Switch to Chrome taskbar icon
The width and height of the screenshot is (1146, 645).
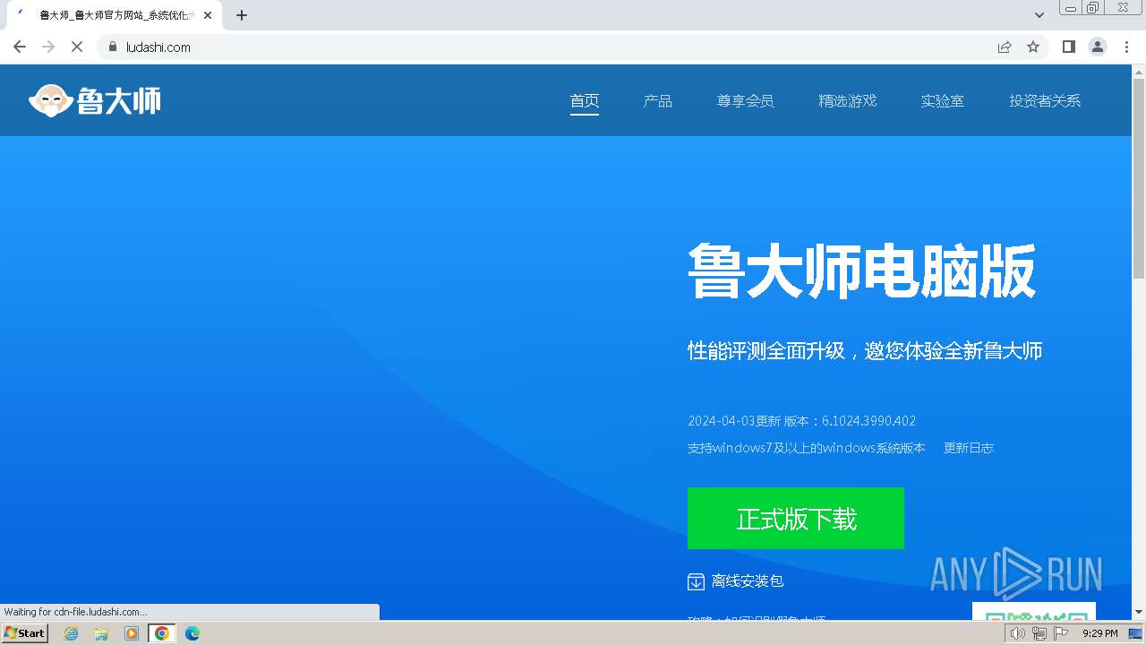tap(162, 633)
